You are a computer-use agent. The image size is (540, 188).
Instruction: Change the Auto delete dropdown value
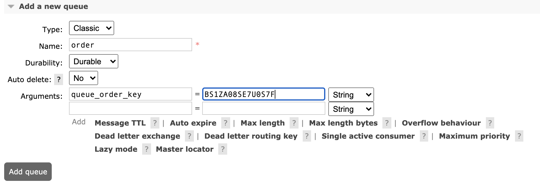(x=84, y=78)
